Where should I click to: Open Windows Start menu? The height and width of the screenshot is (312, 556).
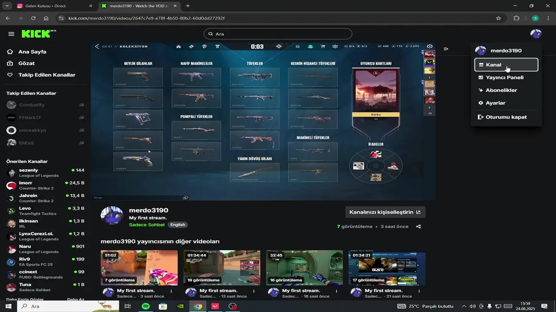(x=8, y=306)
